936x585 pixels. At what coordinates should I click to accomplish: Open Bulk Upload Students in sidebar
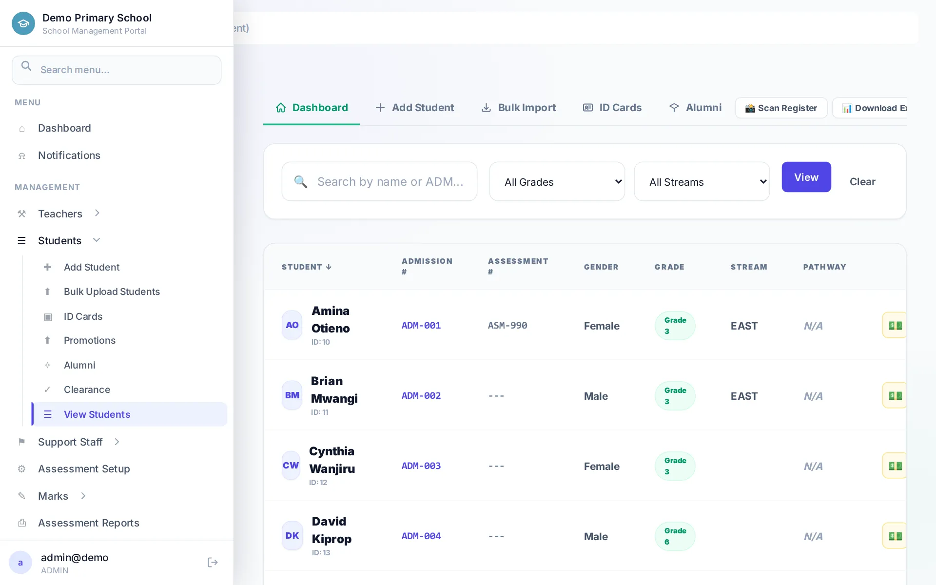click(112, 292)
